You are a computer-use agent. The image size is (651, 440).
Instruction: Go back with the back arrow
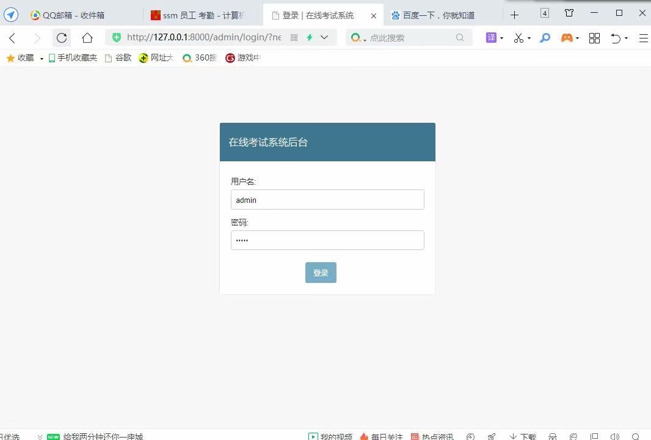[x=12, y=38]
